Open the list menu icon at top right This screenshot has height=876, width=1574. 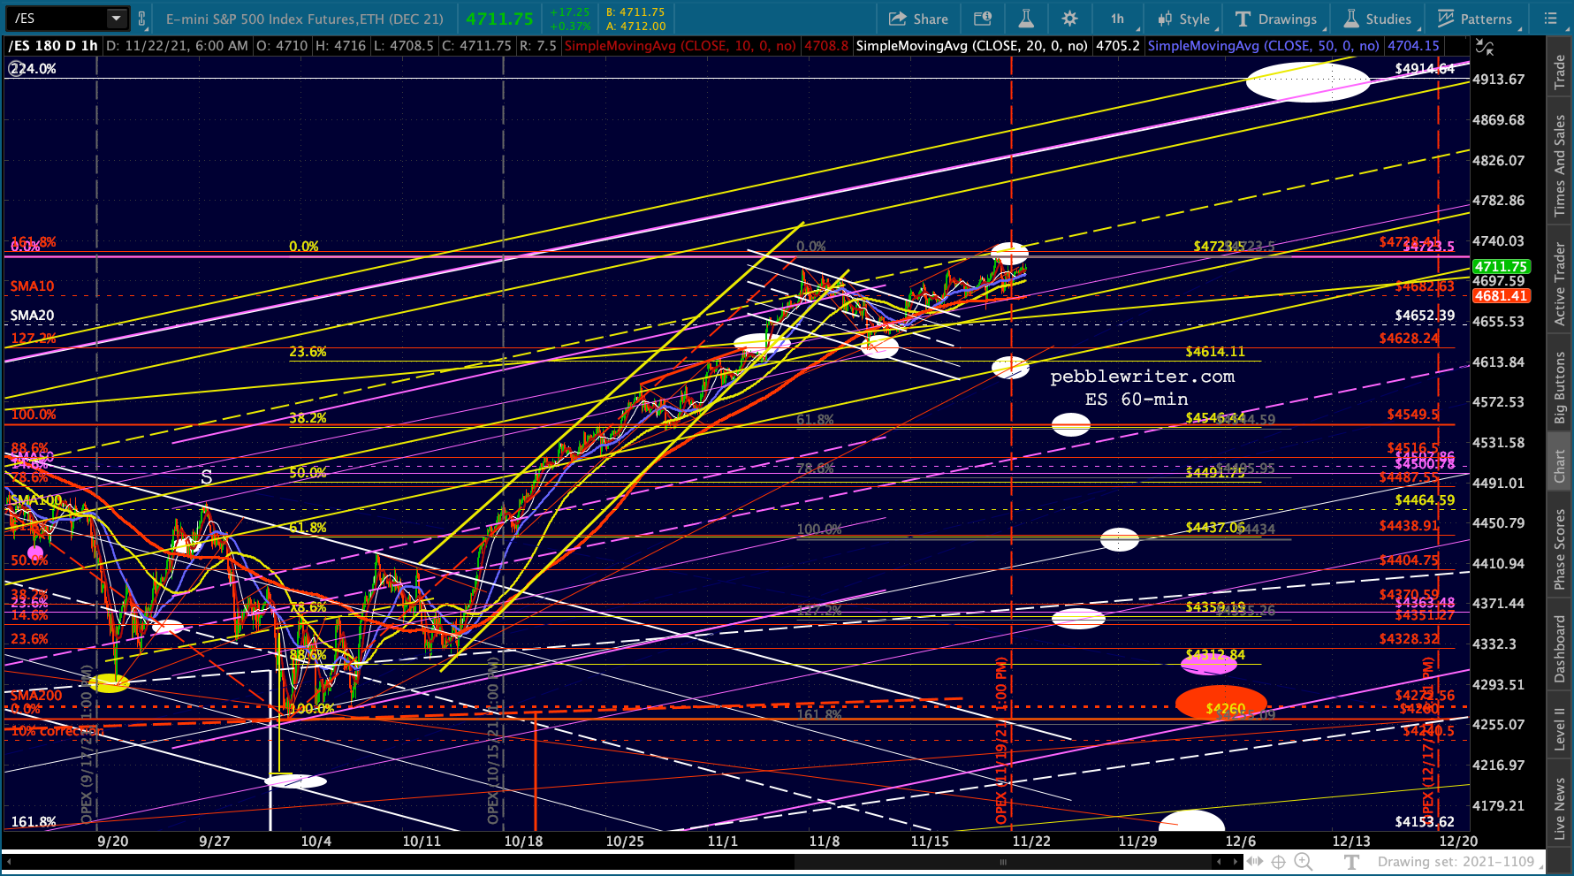click(1550, 19)
